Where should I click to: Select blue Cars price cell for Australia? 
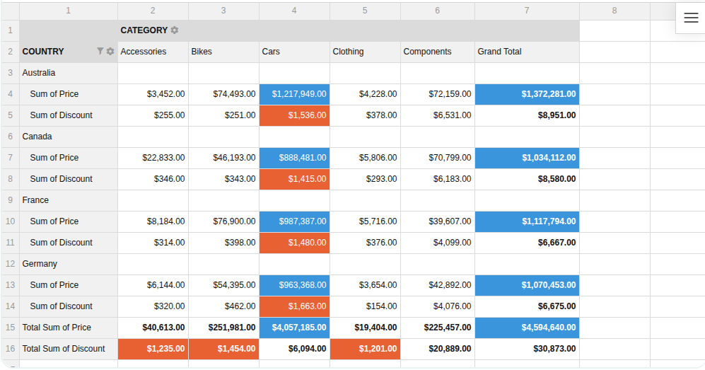(294, 94)
